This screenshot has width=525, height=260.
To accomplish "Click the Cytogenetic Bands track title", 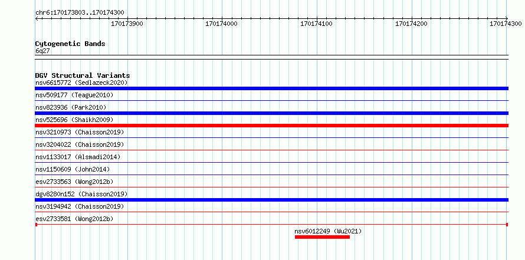I will pyautogui.click(x=70, y=44).
